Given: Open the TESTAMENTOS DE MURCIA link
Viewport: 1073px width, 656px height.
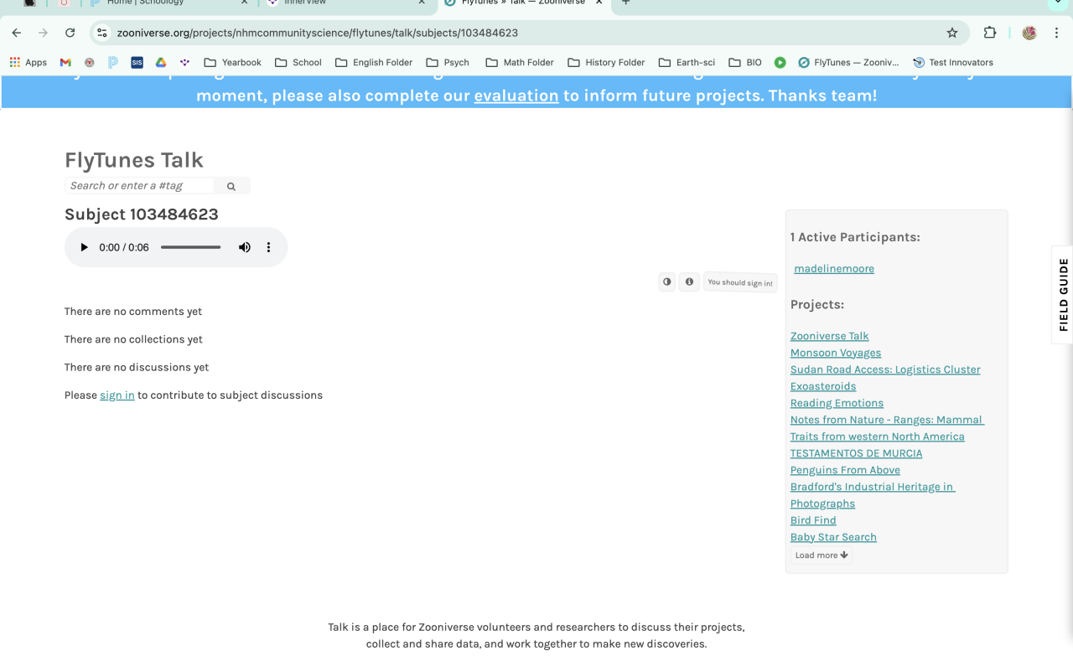Looking at the screenshot, I should tap(856, 453).
